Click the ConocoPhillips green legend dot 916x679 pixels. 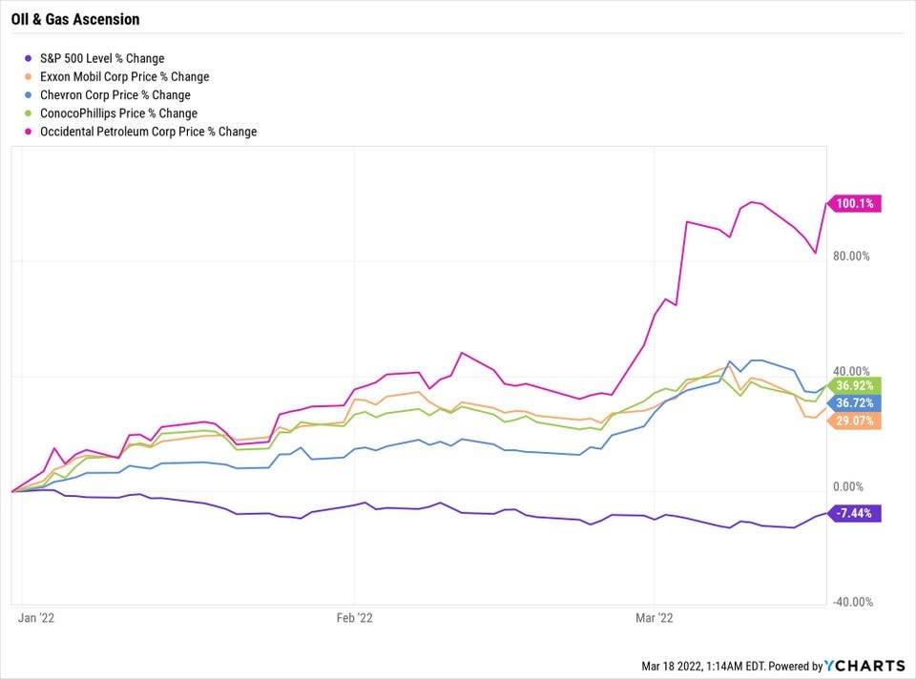(29, 113)
